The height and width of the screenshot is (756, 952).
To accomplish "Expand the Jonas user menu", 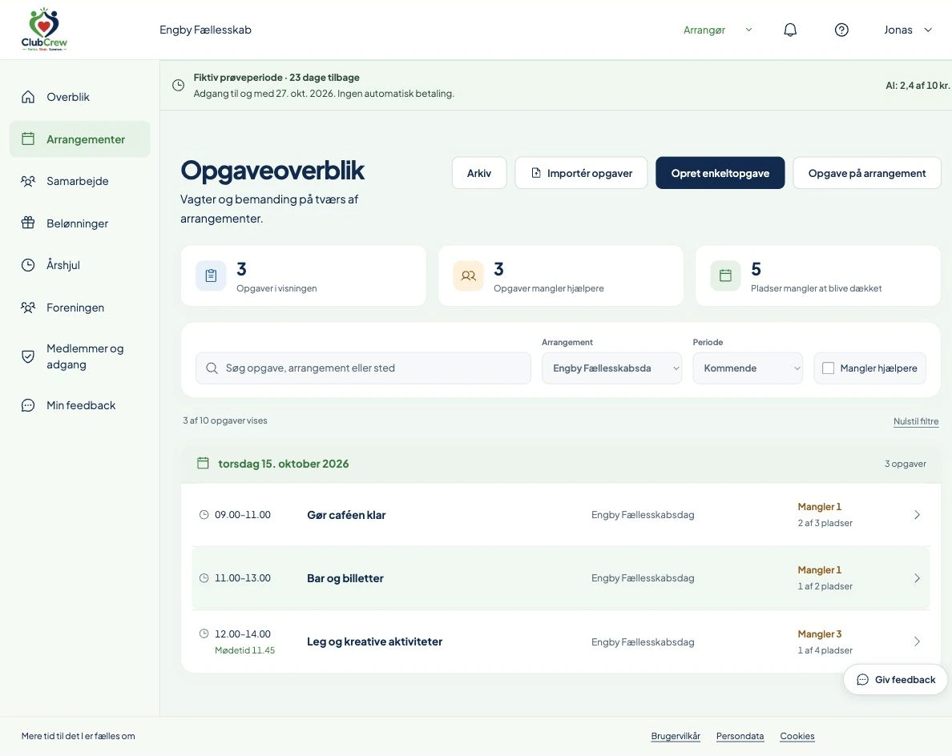I will [908, 30].
